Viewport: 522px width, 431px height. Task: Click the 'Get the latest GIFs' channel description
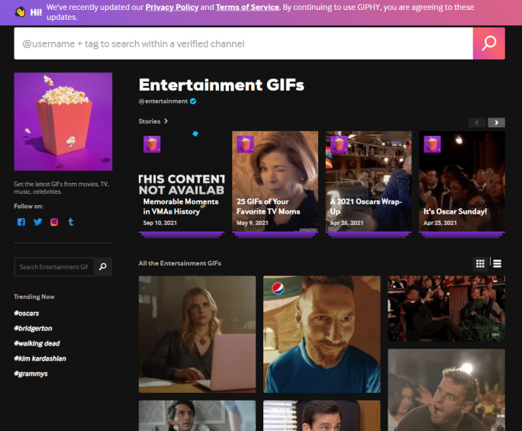click(x=62, y=188)
